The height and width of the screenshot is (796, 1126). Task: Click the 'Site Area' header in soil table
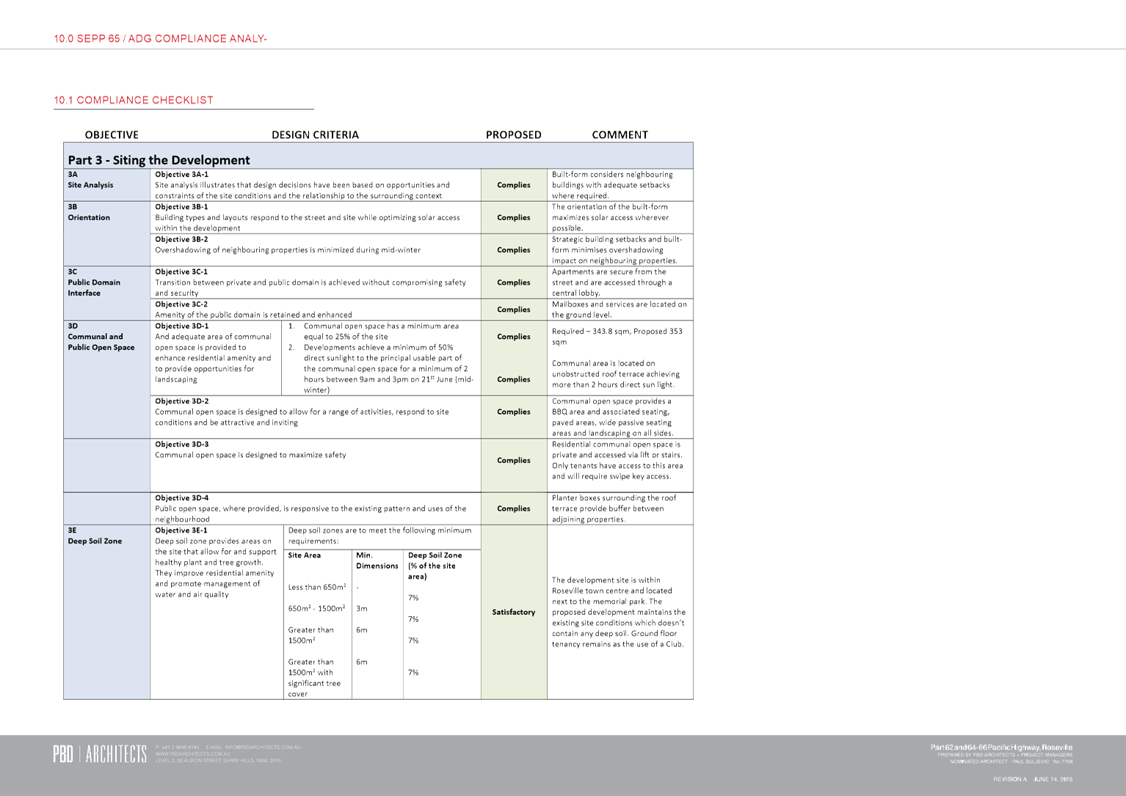(x=304, y=555)
